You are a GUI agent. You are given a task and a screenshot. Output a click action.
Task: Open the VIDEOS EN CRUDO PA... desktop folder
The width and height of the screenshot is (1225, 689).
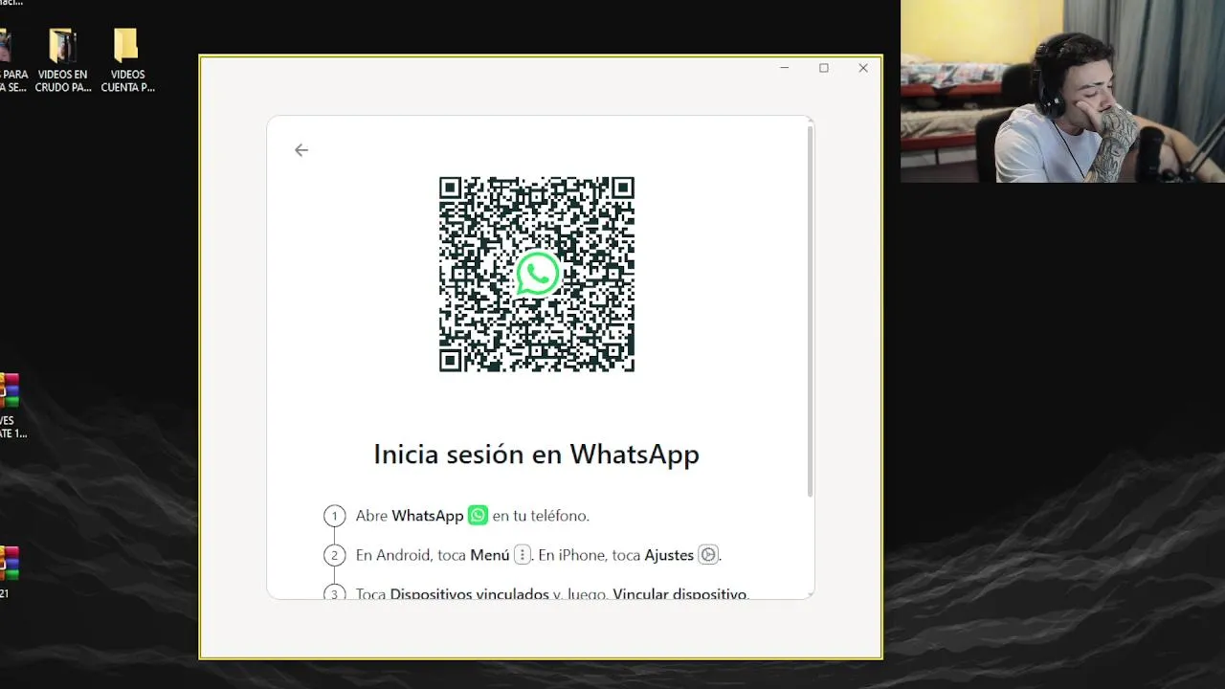64,60
